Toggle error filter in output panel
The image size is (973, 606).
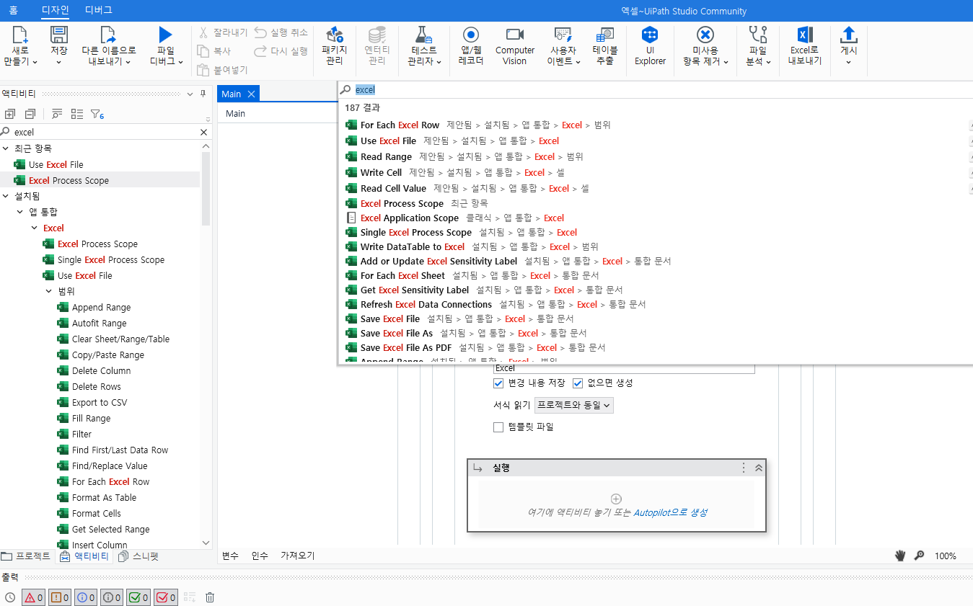click(x=34, y=597)
